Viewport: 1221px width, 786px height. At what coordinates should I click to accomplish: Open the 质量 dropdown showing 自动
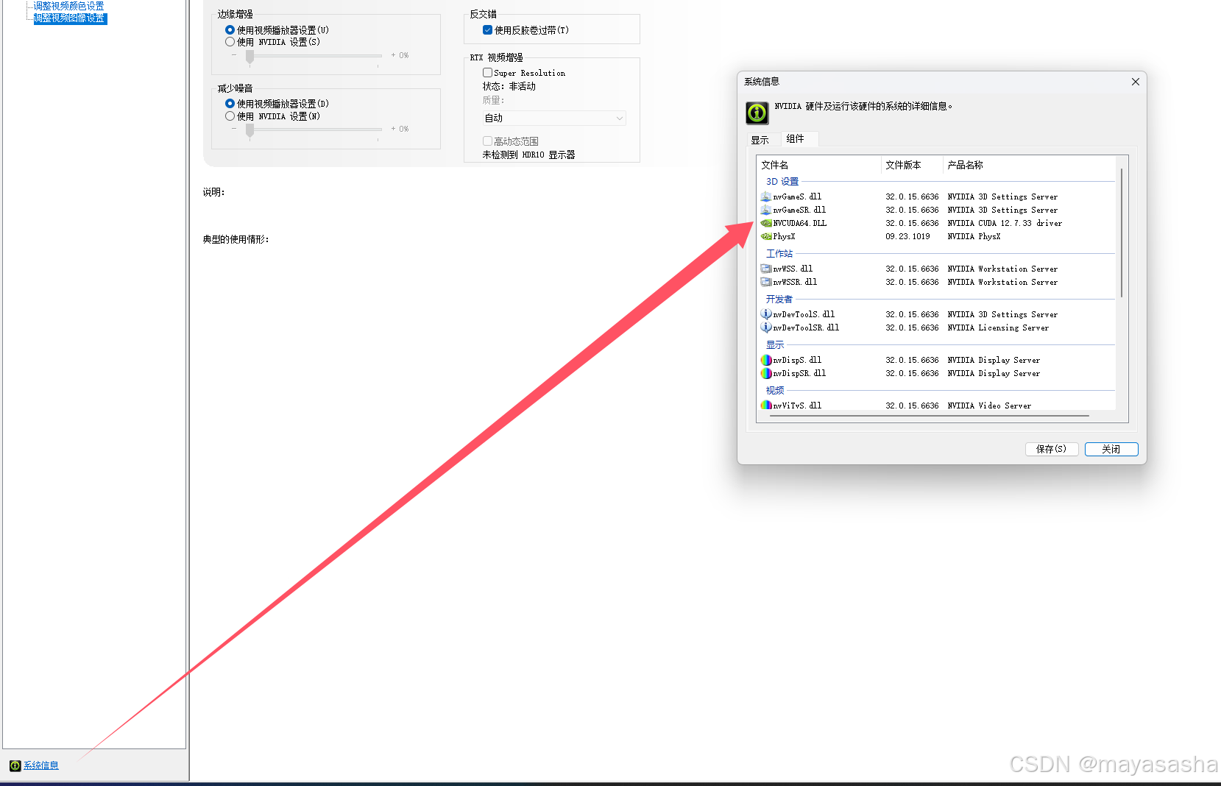click(554, 118)
